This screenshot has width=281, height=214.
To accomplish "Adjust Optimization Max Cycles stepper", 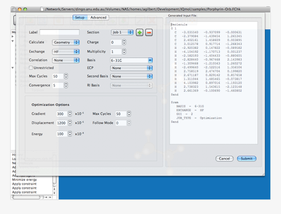I will coord(129,113).
